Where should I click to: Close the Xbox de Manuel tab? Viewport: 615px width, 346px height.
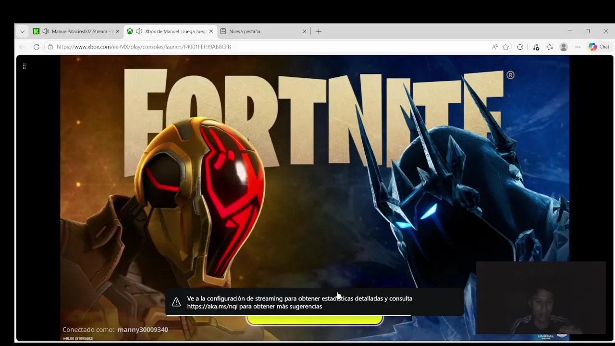(x=211, y=31)
